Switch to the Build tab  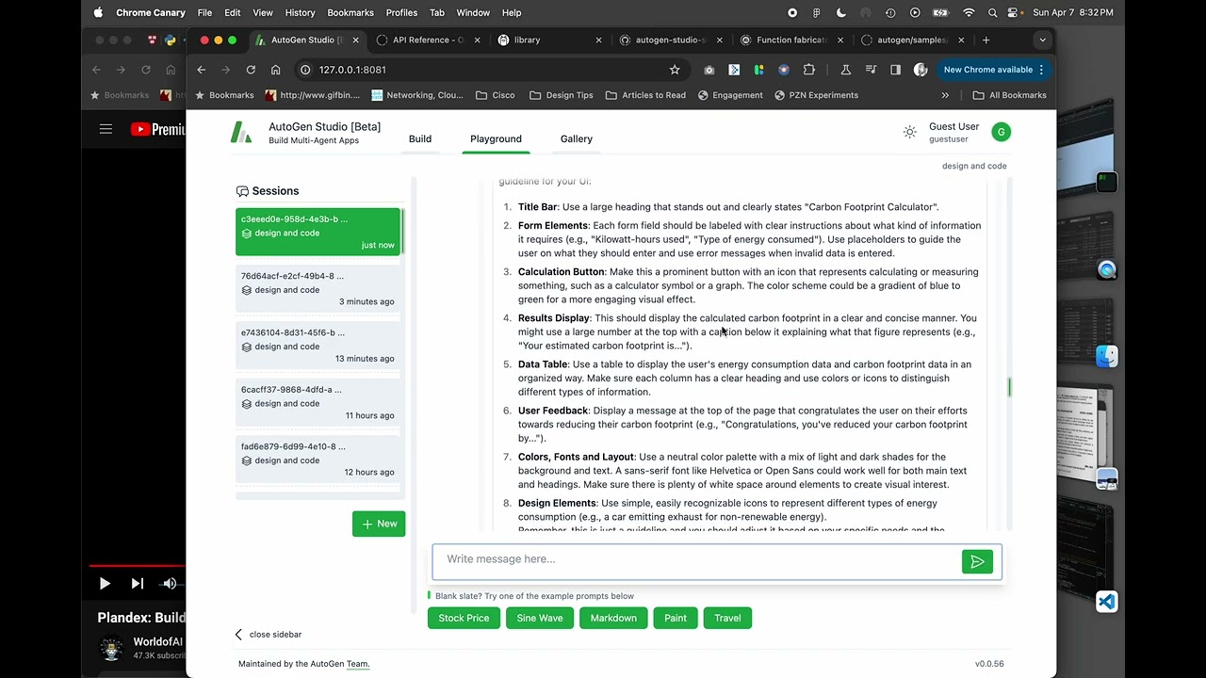pos(419,138)
